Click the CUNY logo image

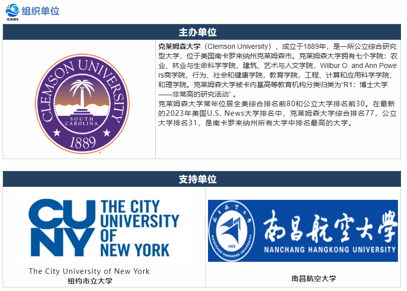coord(104,228)
